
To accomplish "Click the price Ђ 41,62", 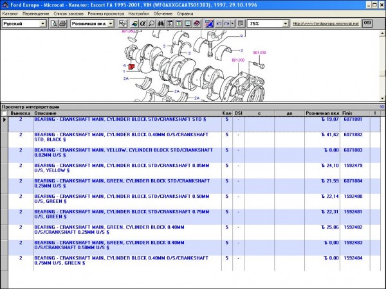I will 330,135.
